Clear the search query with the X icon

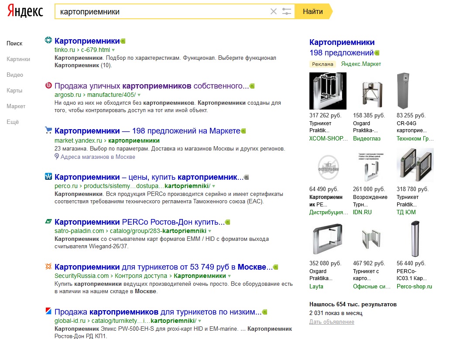273,12
